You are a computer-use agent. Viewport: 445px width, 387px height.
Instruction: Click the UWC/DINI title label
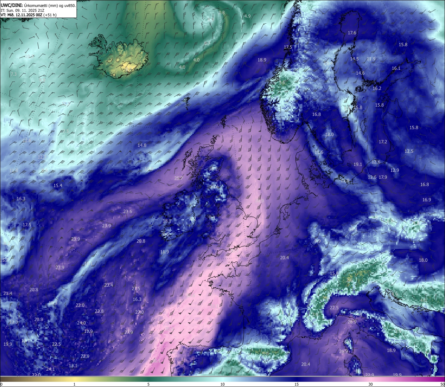(11, 6)
